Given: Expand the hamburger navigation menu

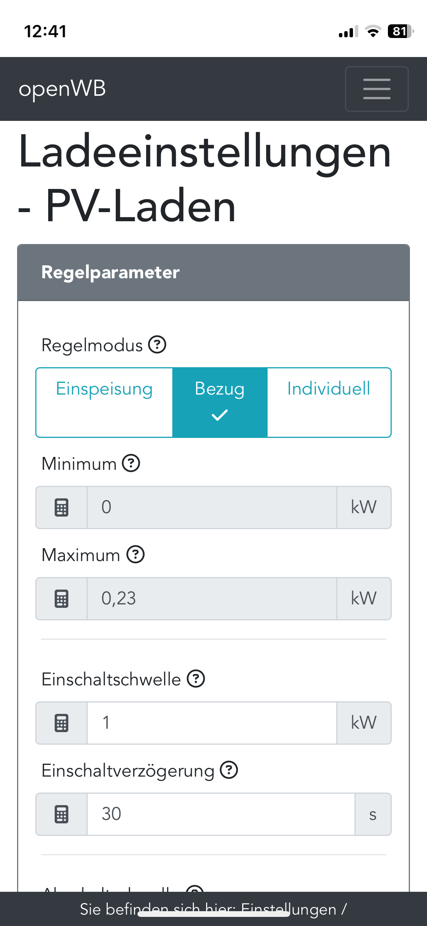Looking at the screenshot, I should (377, 89).
